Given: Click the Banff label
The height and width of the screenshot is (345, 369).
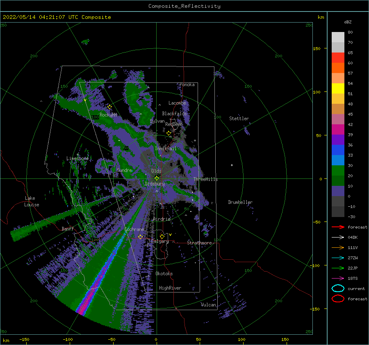Looking at the screenshot, I should coord(68,228).
